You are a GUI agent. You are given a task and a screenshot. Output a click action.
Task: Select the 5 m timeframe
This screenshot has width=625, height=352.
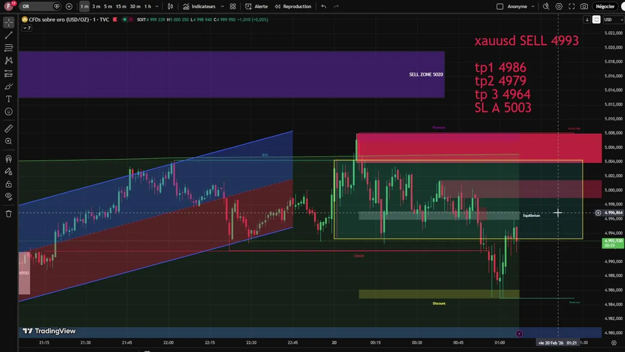(108, 6)
